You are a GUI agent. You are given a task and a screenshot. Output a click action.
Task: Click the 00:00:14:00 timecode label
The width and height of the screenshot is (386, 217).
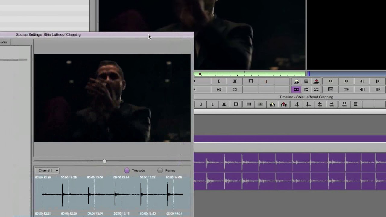(174, 178)
